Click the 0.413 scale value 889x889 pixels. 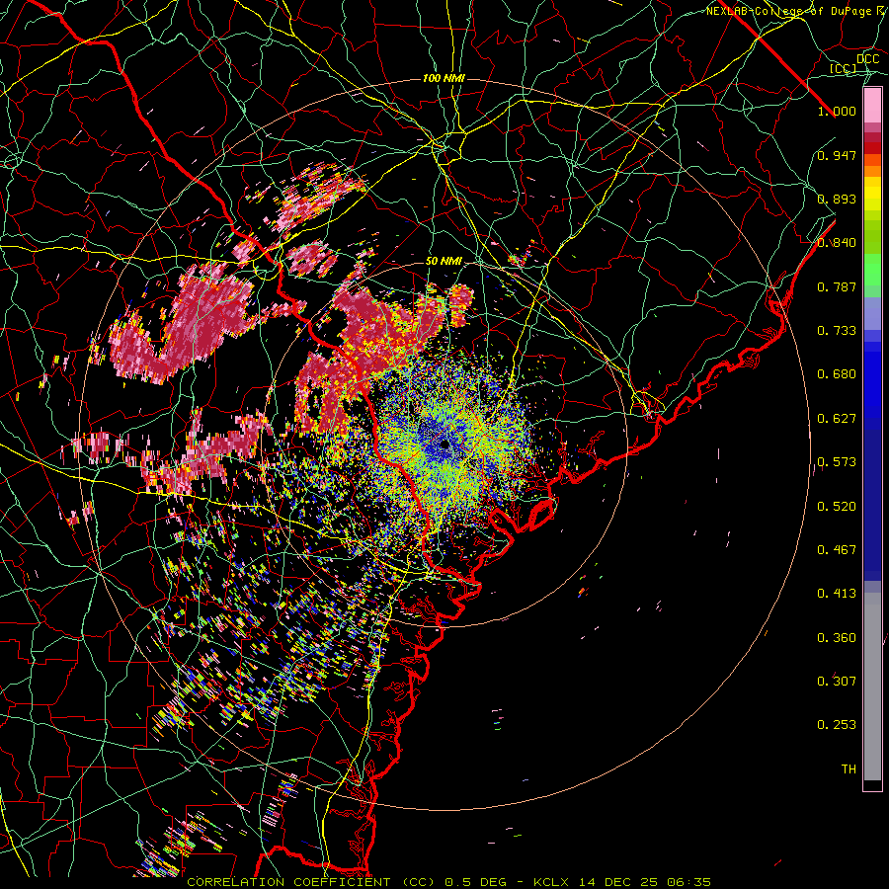837,594
